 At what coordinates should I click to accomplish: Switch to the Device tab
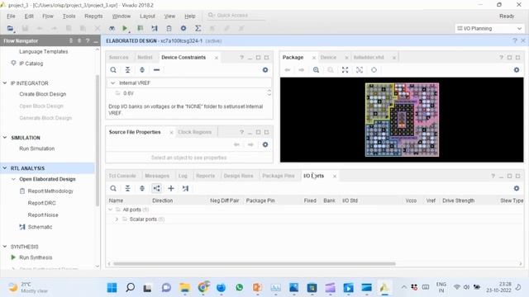point(328,57)
